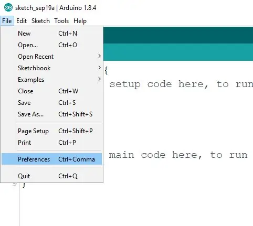
Task: Open the Tools menu
Action: click(61, 21)
